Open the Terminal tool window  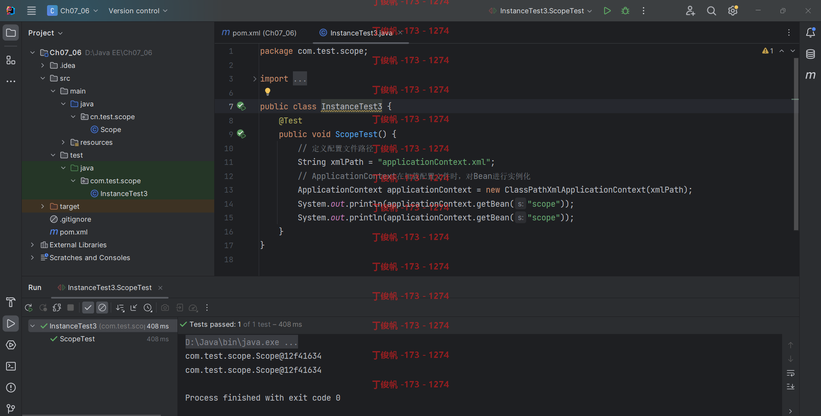(11, 366)
